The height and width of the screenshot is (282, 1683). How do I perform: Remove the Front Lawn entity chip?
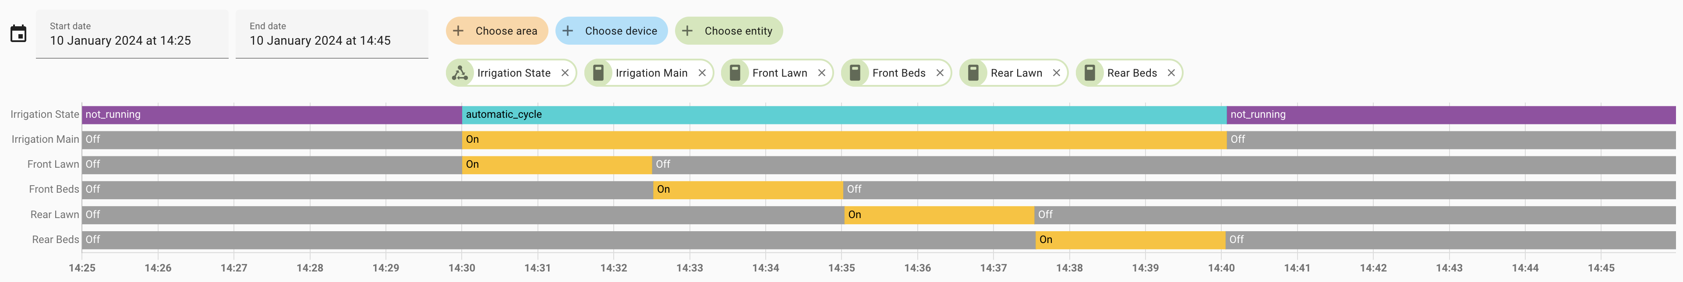[x=822, y=73]
